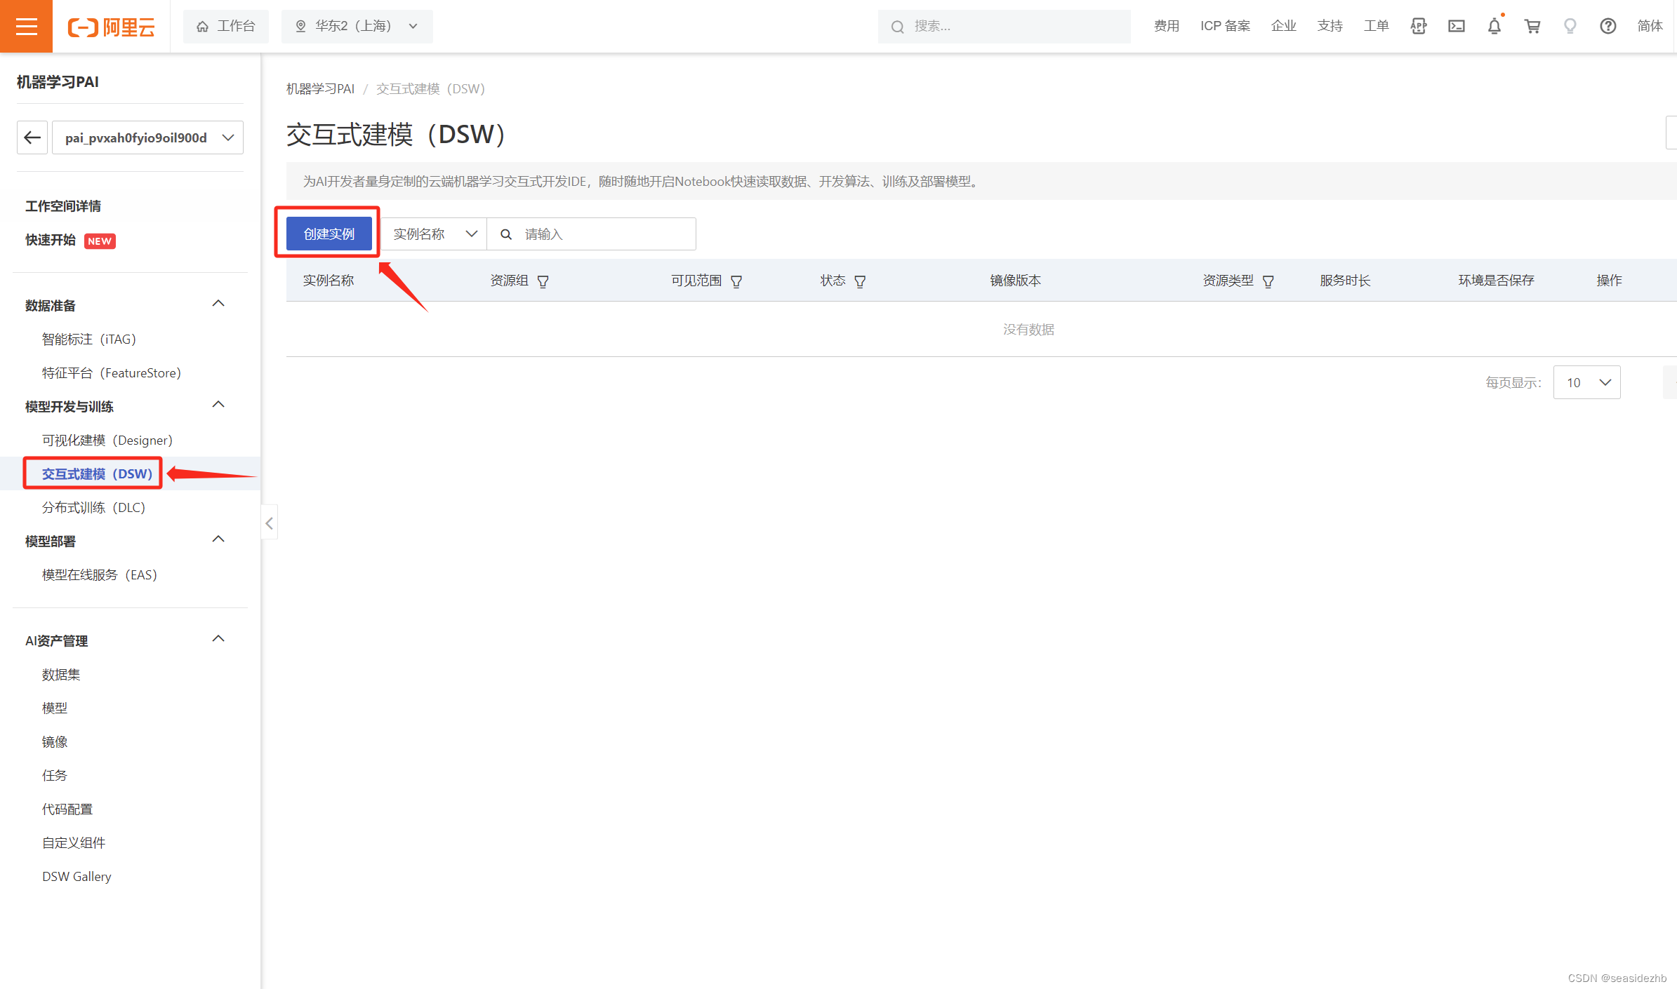The height and width of the screenshot is (989, 1677).
Task: Open the 华东2（上海） region dropdown
Action: tap(357, 26)
